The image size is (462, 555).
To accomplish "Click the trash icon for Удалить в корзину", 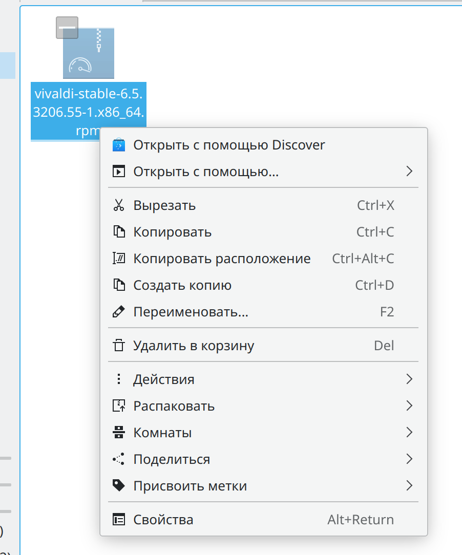I will point(118,346).
